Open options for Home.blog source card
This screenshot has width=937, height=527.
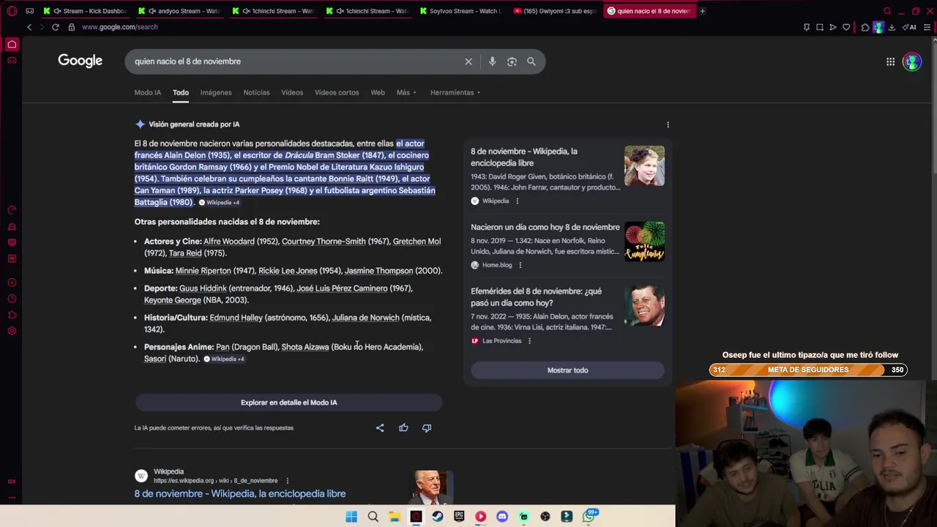pos(520,265)
